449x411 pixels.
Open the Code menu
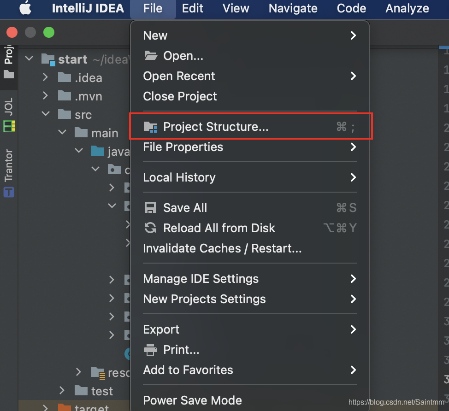point(351,8)
